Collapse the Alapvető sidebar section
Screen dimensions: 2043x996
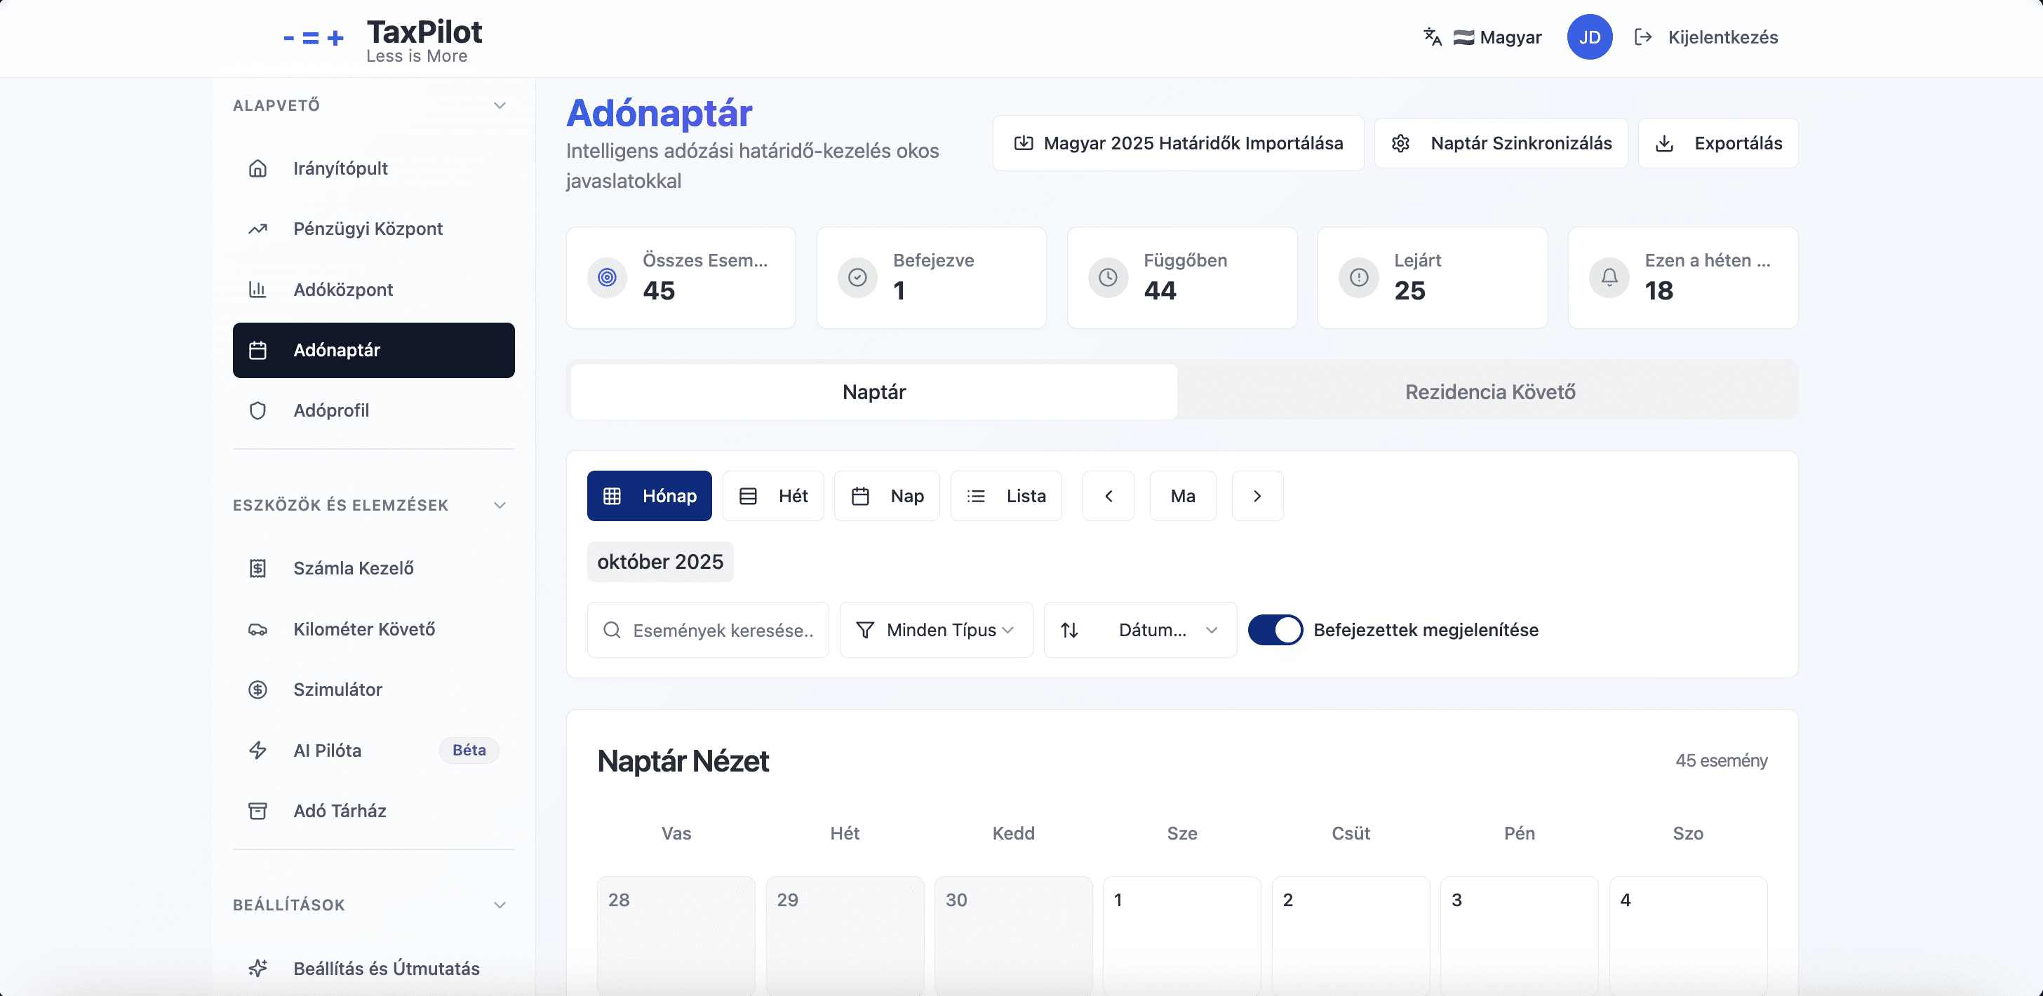[500, 105]
